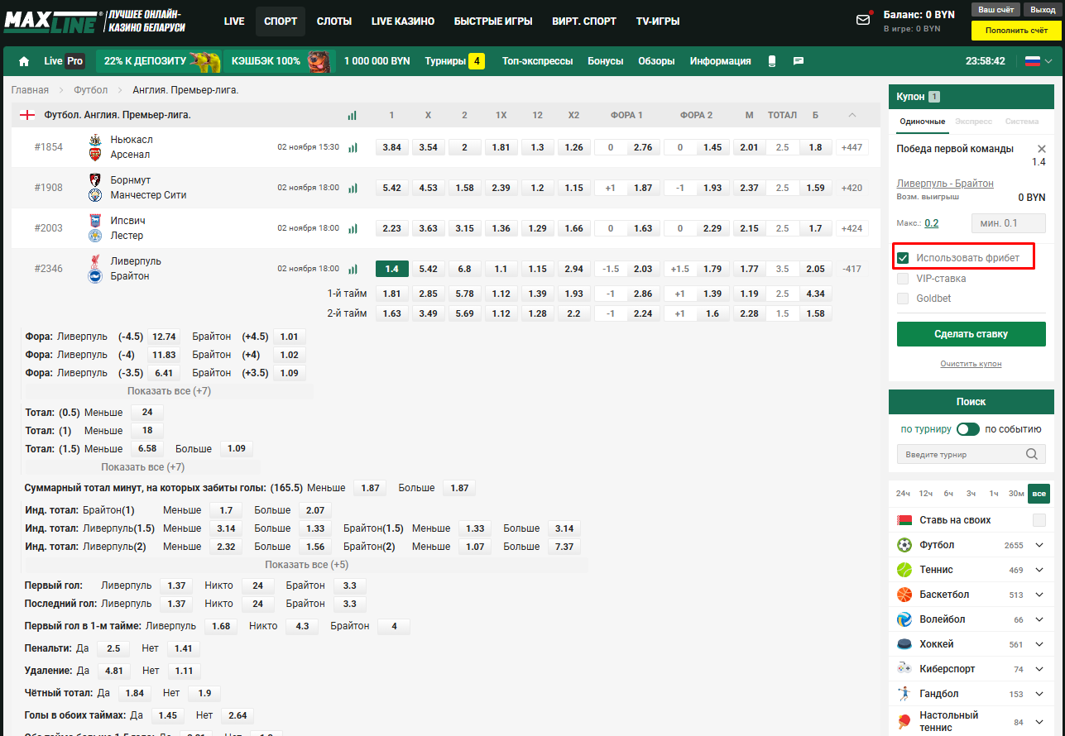Check the Ставь на своих checkbox
Image resolution: width=1065 pixels, height=736 pixels.
click(x=1039, y=520)
